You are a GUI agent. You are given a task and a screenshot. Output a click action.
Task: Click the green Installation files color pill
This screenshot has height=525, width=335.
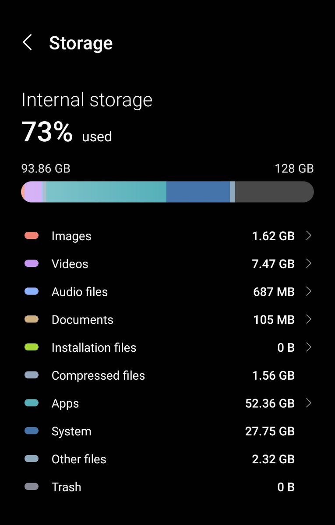point(32,347)
